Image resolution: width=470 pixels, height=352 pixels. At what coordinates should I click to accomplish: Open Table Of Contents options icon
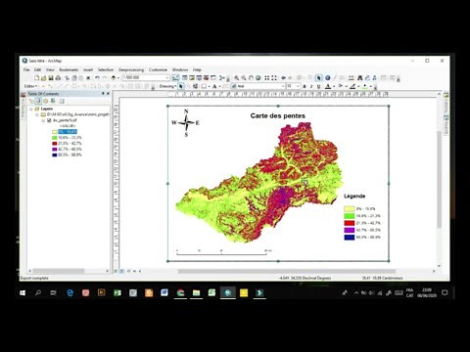pos(62,101)
